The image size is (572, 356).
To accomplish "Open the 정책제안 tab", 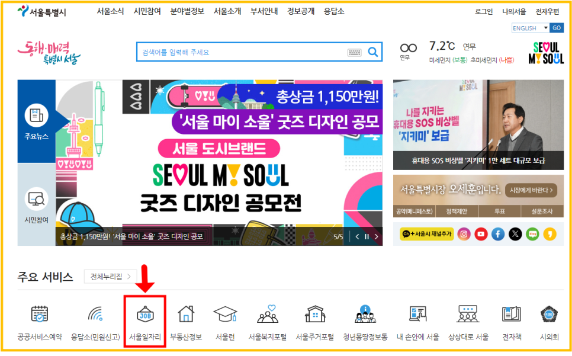I will [x=457, y=211].
